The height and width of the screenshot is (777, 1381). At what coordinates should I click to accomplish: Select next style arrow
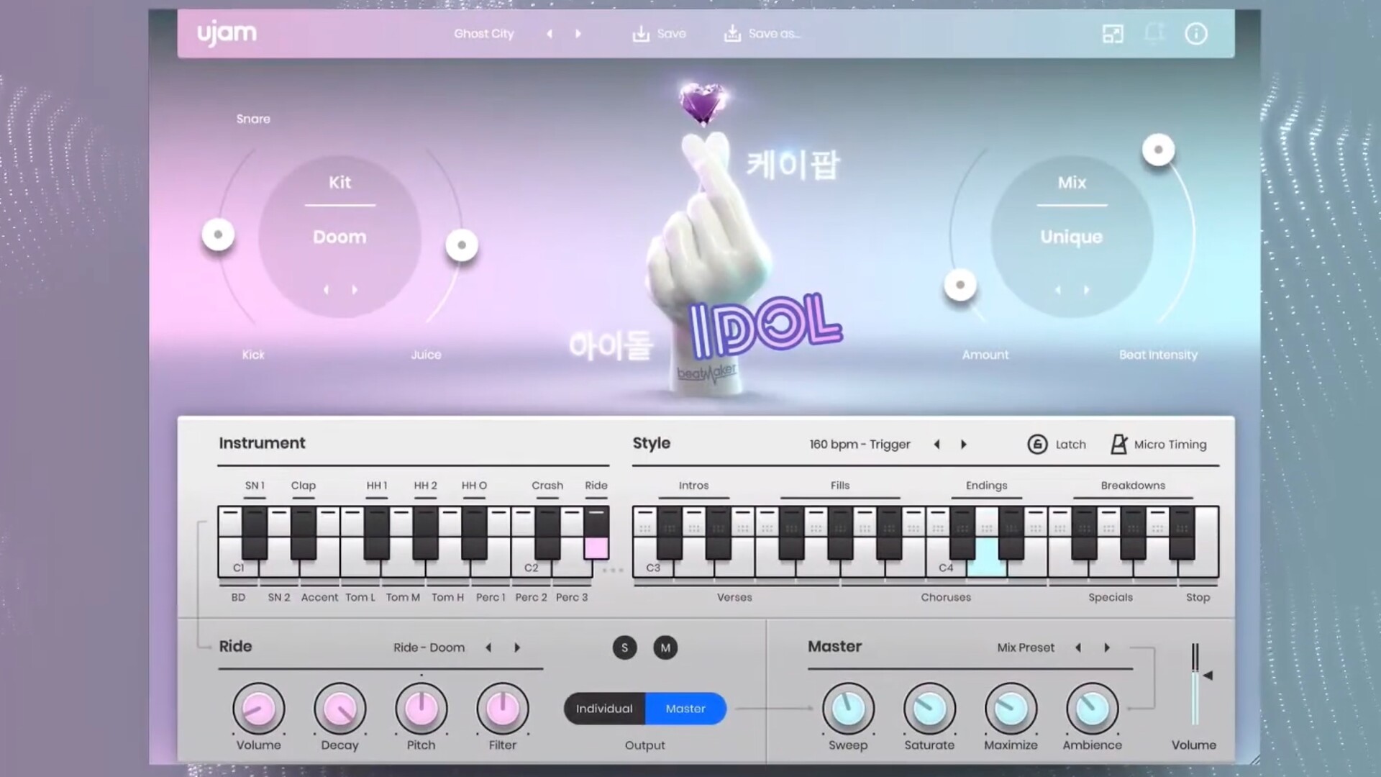click(x=964, y=445)
